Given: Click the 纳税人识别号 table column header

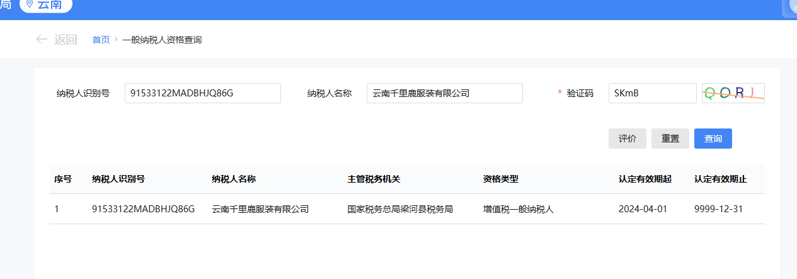Looking at the screenshot, I should [118, 179].
